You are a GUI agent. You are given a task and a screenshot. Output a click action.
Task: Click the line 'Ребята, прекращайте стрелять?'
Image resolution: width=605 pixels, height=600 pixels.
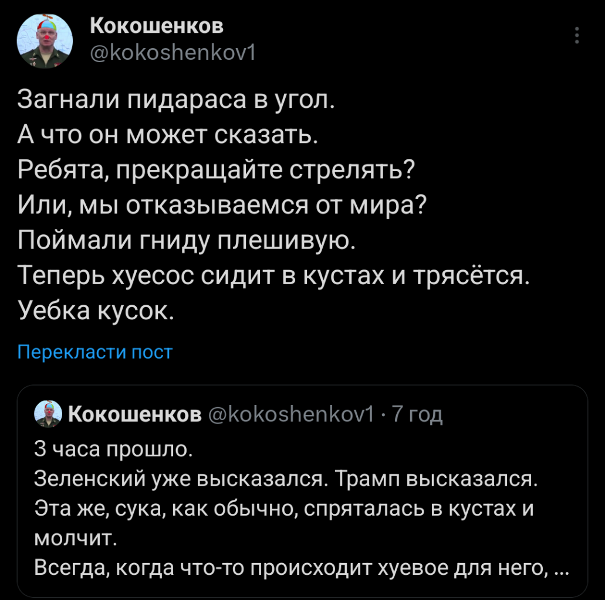[x=217, y=171]
